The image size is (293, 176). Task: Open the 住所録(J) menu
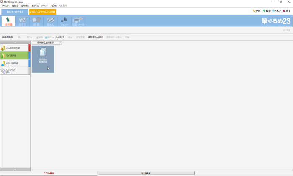pyautogui.click(x=25, y=6)
